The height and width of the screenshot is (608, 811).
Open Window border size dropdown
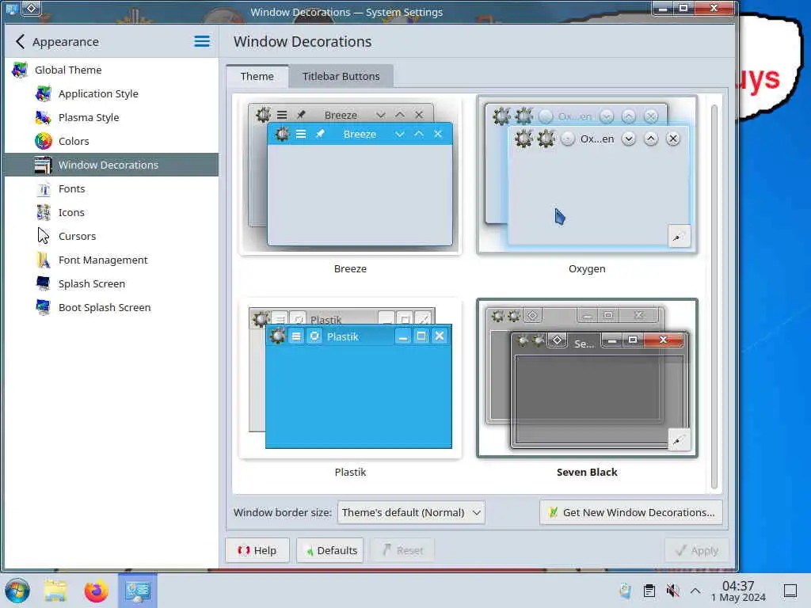point(411,512)
